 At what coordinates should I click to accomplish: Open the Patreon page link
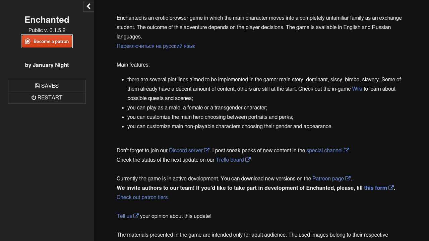(328, 179)
